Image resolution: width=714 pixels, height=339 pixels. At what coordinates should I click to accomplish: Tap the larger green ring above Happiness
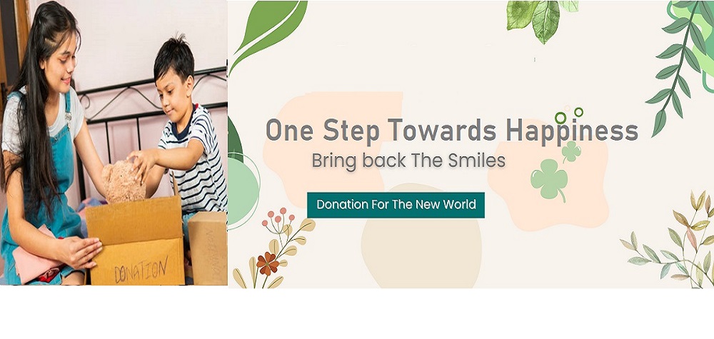(x=560, y=118)
